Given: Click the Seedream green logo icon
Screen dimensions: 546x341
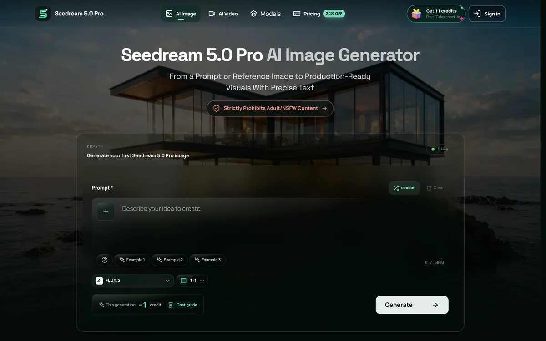Looking at the screenshot, I should [x=43, y=14].
